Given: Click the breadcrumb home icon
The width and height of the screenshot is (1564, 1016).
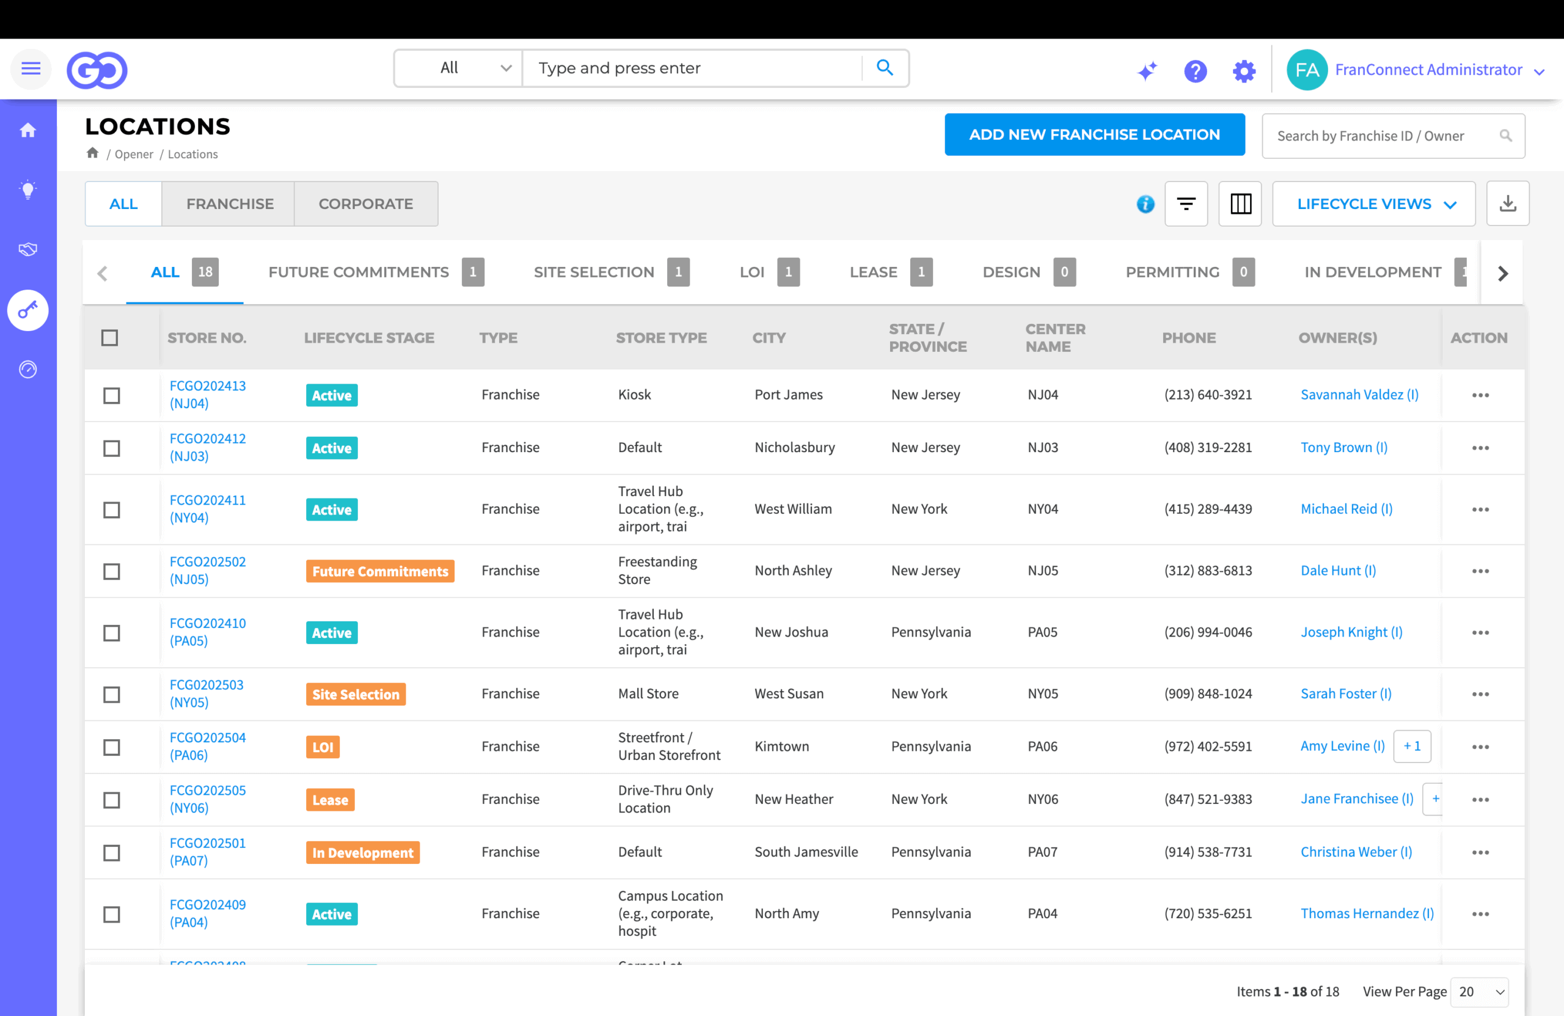Looking at the screenshot, I should click(93, 153).
